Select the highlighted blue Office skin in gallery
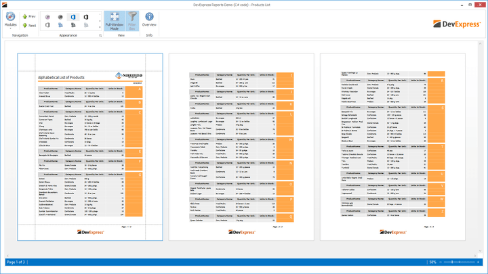This screenshot has width=488, height=274. tap(73, 16)
